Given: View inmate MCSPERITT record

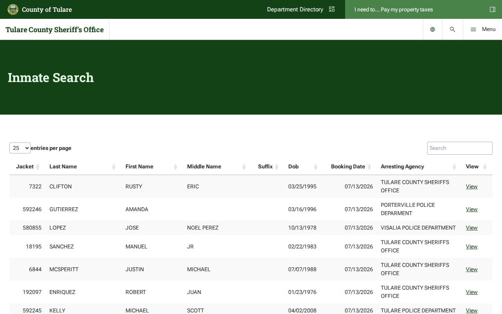Looking at the screenshot, I should [471, 269].
